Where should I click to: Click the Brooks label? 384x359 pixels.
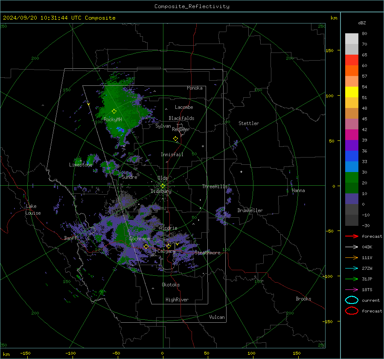303,299
